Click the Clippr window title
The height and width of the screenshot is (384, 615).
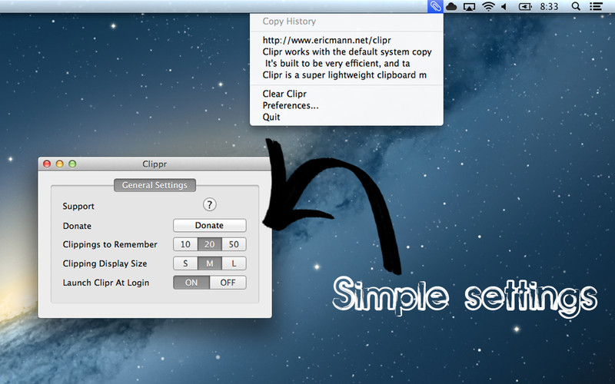(x=155, y=164)
